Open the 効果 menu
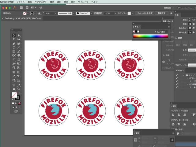 coord(66,2)
